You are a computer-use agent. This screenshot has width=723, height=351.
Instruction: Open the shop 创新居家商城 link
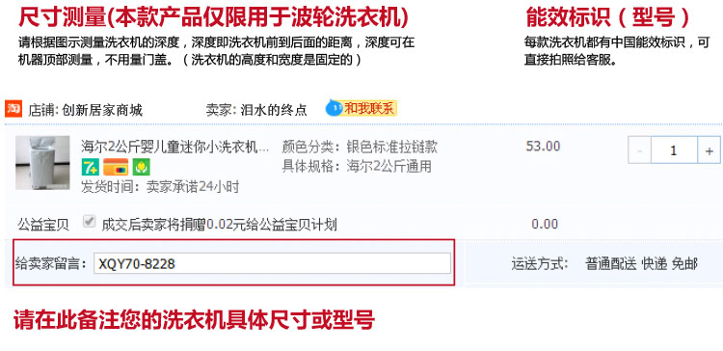[102, 110]
